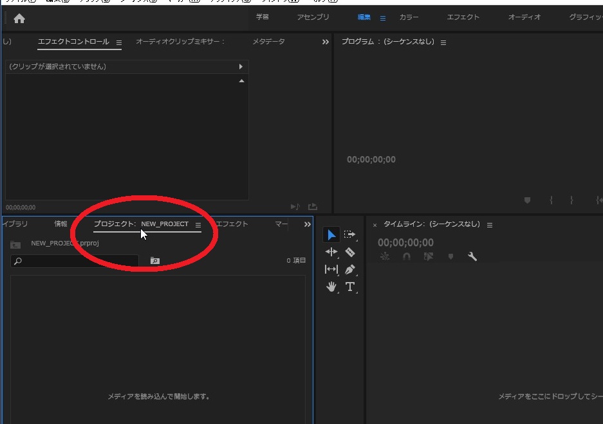Viewport: 603px width, 424px height.
Task: Select the Ripple Edit tool
Action: (x=331, y=252)
